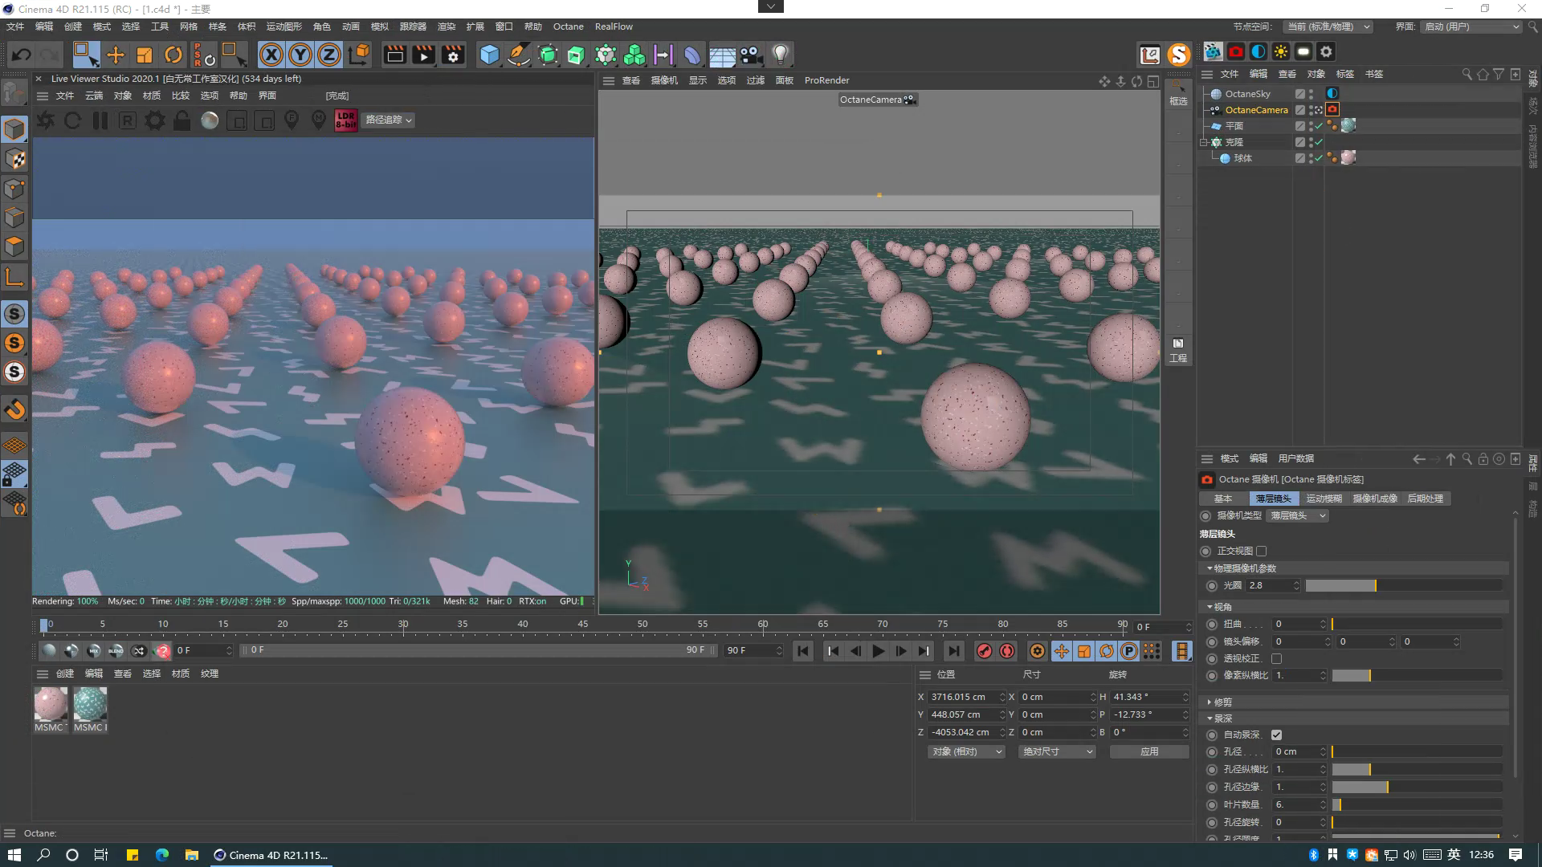Image resolution: width=1542 pixels, height=867 pixels.
Task: Select the 球体 sphere object
Action: tap(1242, 158)
